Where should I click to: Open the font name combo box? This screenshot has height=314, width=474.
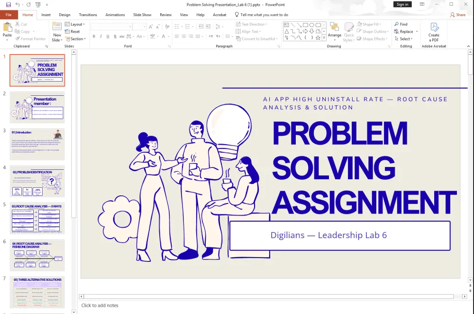pyautogui.click(x=111, y=27)
